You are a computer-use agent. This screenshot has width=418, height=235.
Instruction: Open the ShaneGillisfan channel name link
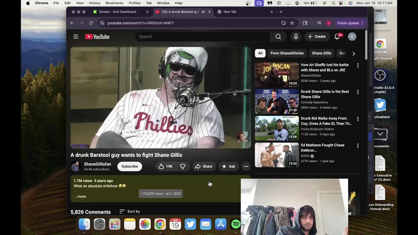97,164
